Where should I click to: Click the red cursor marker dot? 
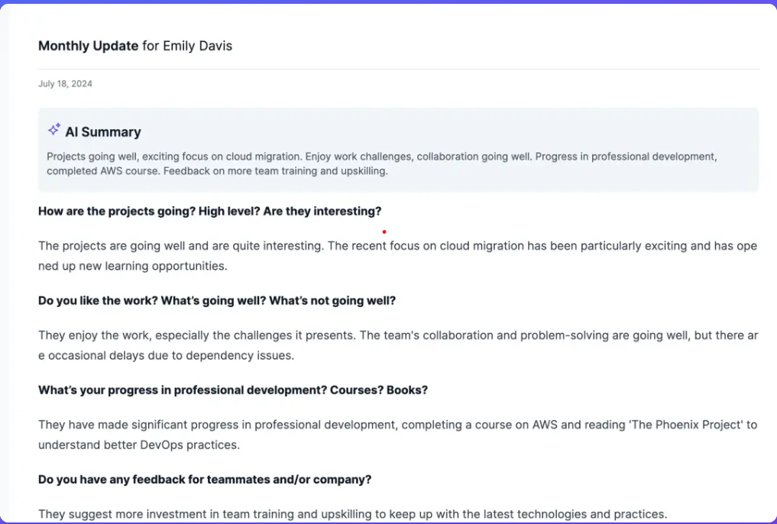[384, 231]
